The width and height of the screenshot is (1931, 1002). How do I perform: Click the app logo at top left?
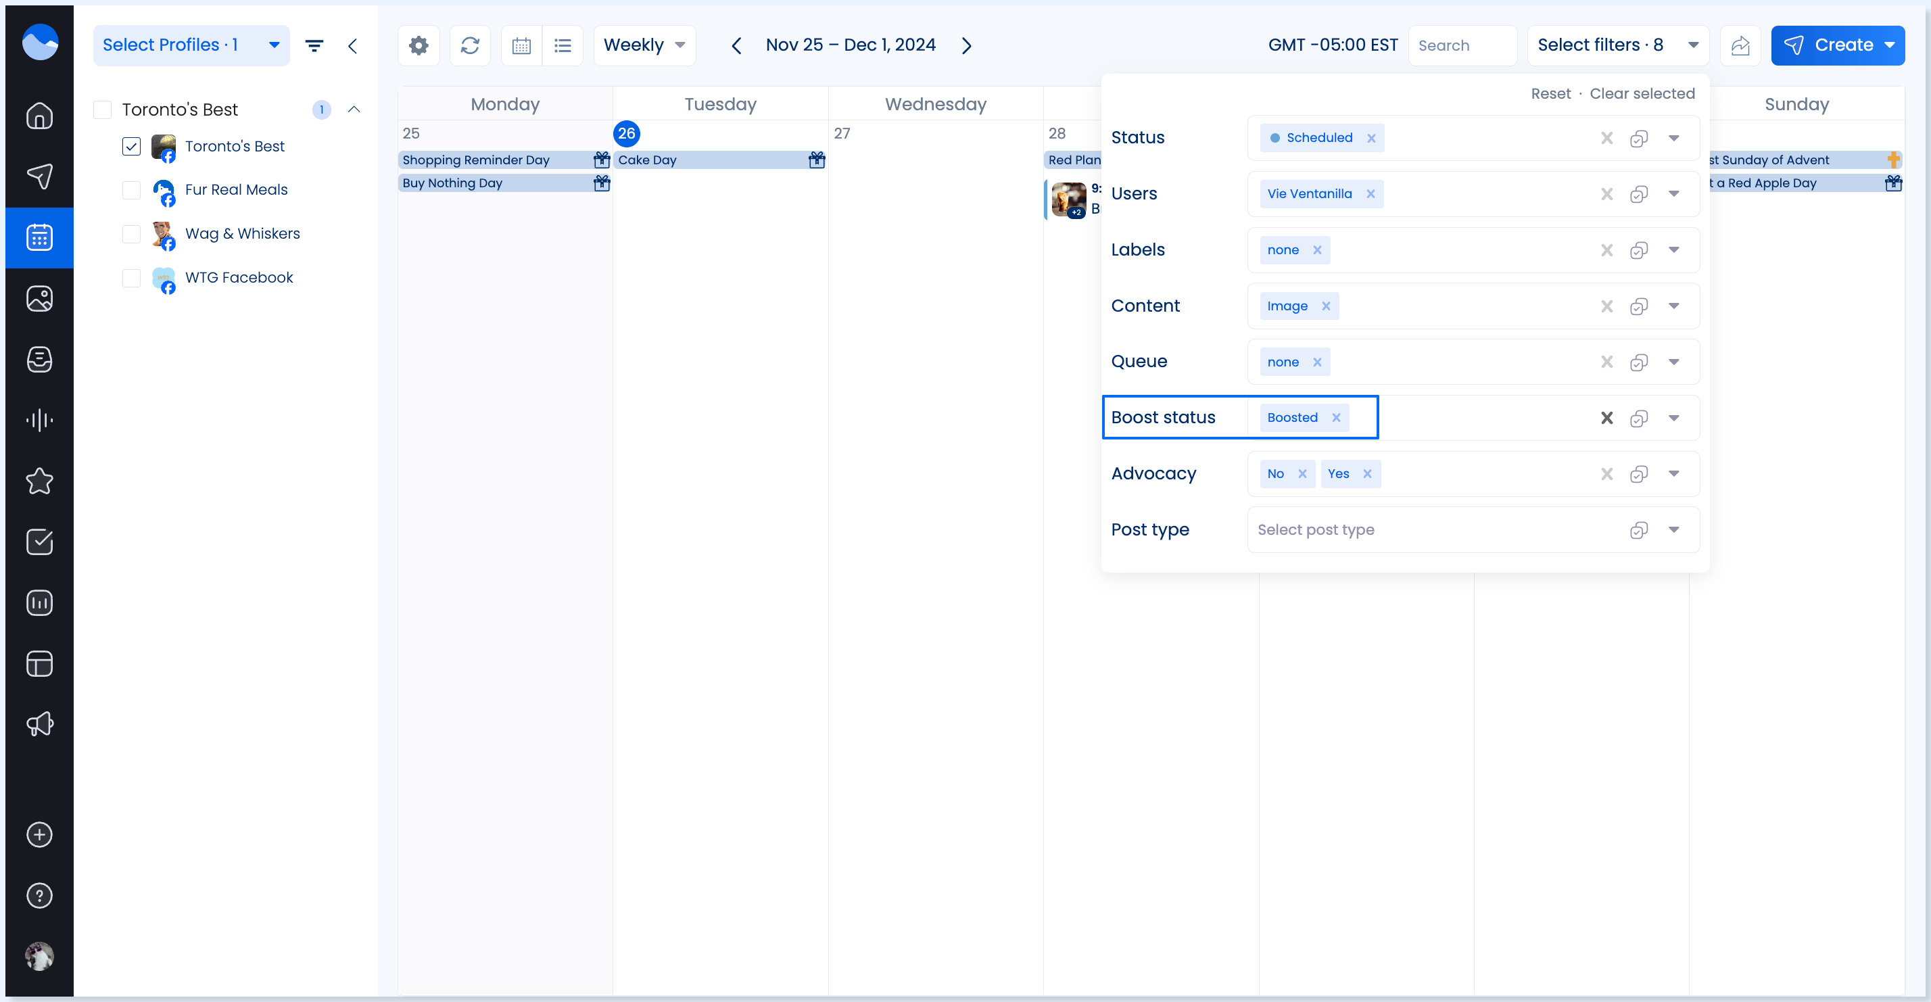[x=40, y=42]
